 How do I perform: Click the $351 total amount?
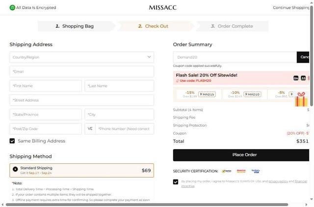point(302,141)
